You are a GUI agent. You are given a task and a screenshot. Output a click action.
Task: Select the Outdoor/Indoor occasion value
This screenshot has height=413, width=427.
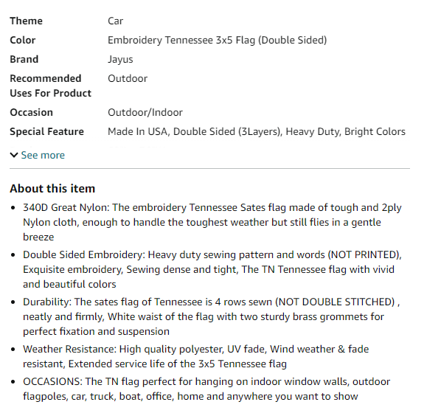pos(145,112)
